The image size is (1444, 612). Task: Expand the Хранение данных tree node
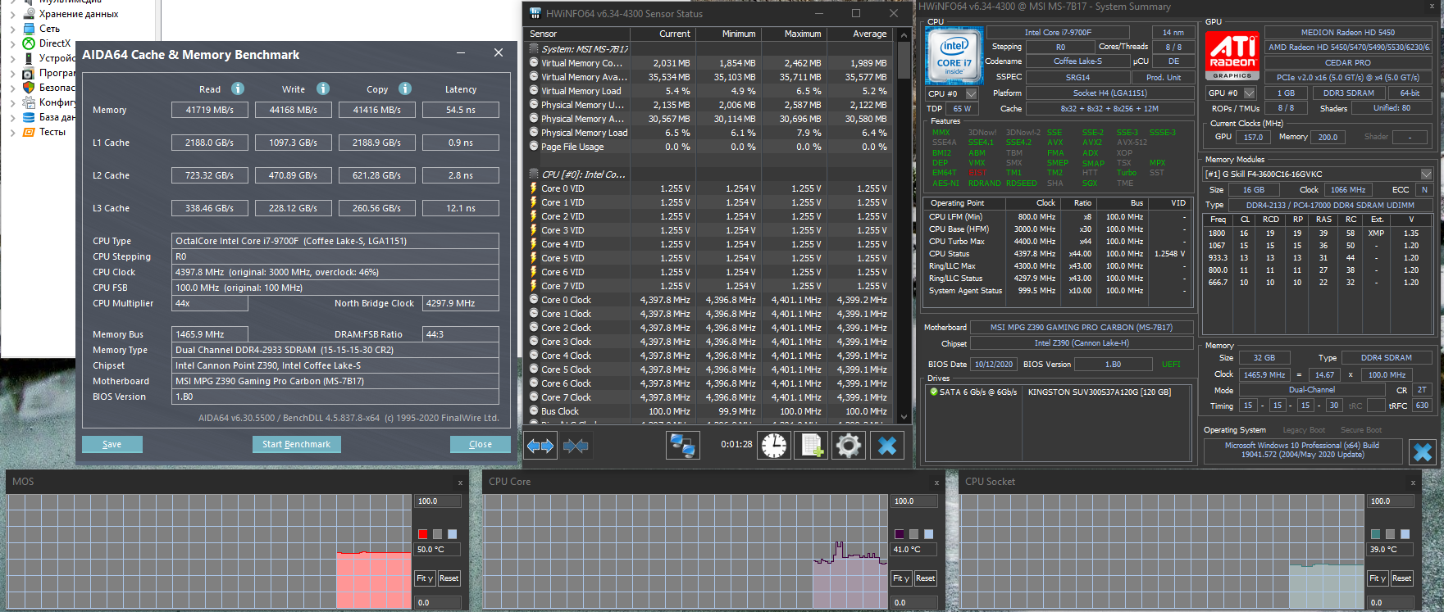[12, 14]
